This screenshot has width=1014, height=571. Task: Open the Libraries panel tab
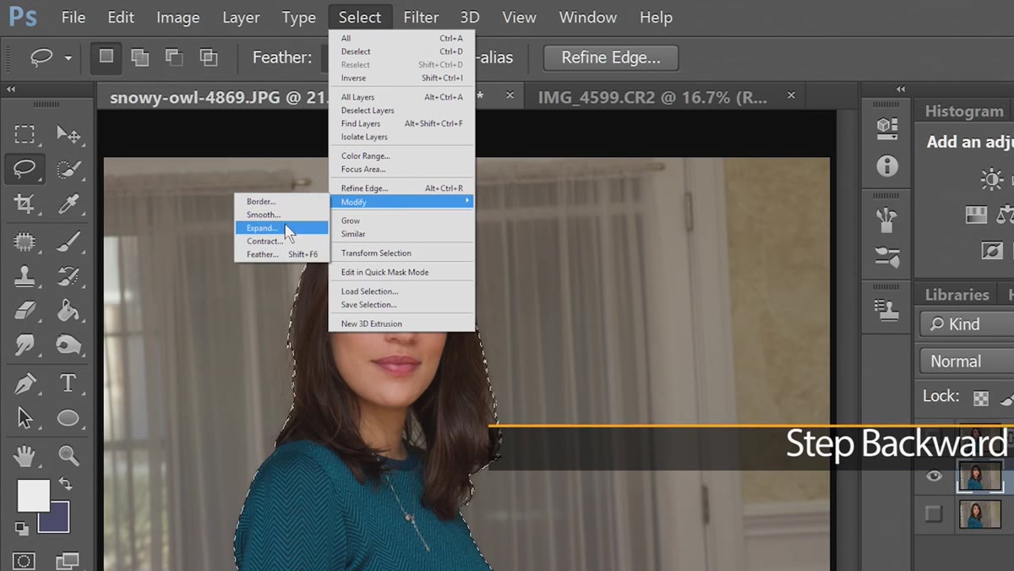(957, 294)
